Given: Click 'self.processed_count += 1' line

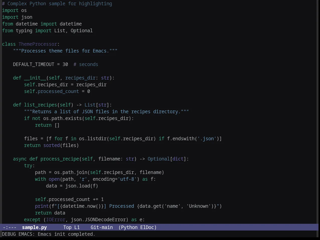Looking at the screenshot, I should click(69, 199).
